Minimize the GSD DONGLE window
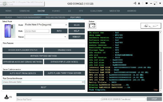This screenshot has width=163, height=102. 151,3
